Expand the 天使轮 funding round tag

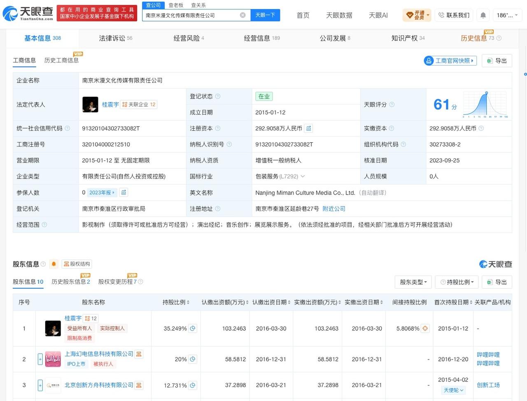coord(453,390)
